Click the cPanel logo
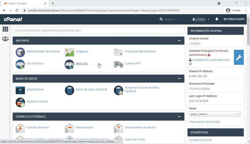 (13, 19)
